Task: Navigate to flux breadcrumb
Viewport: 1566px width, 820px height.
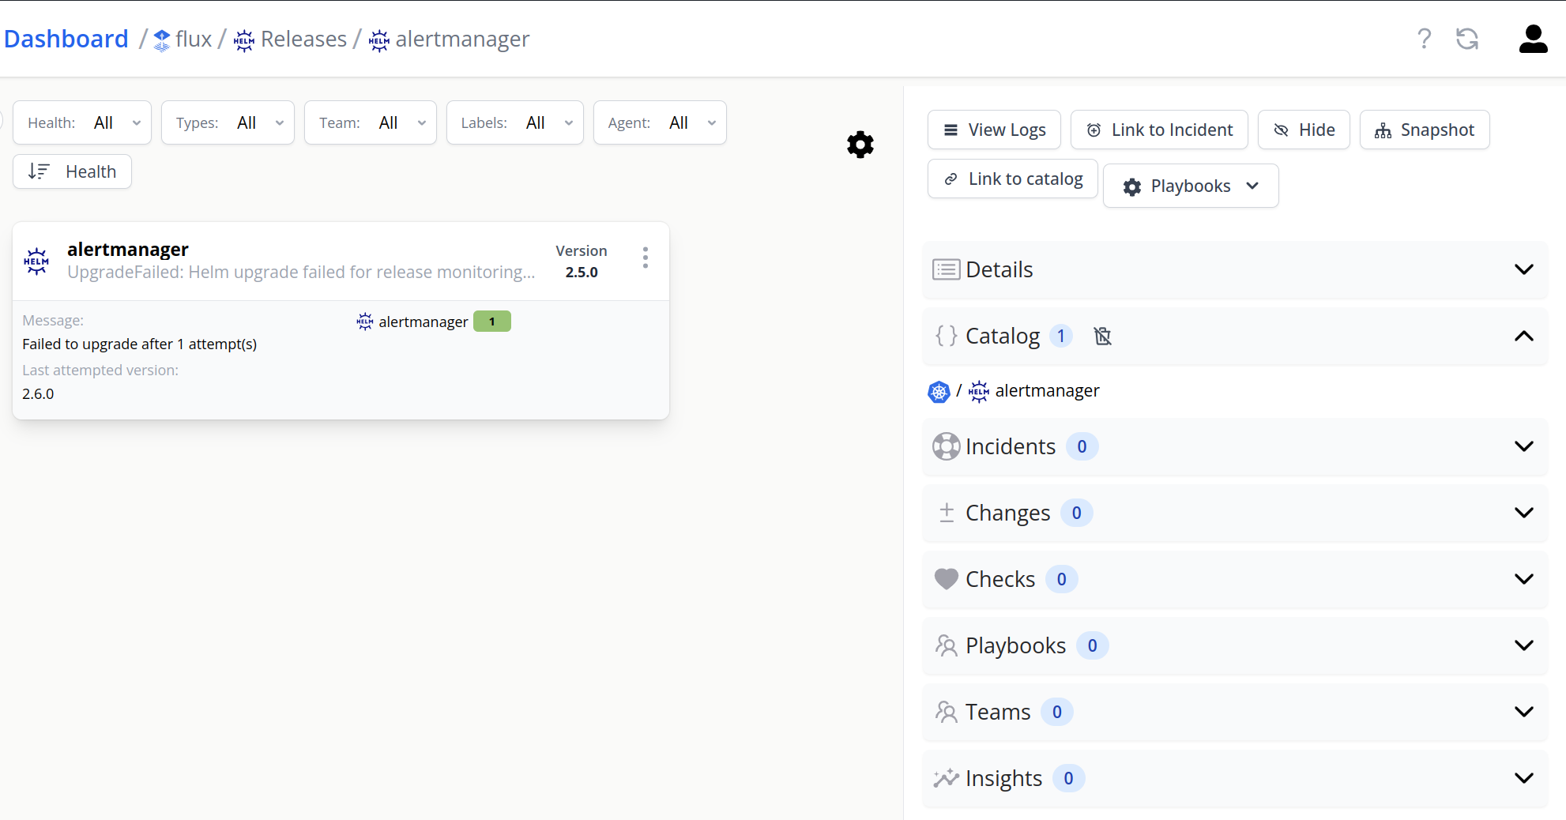Action: (193, 39)
